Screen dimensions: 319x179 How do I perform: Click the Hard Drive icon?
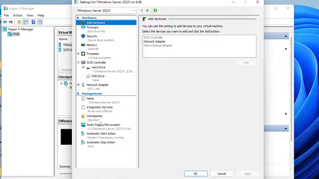click(88, 68)
